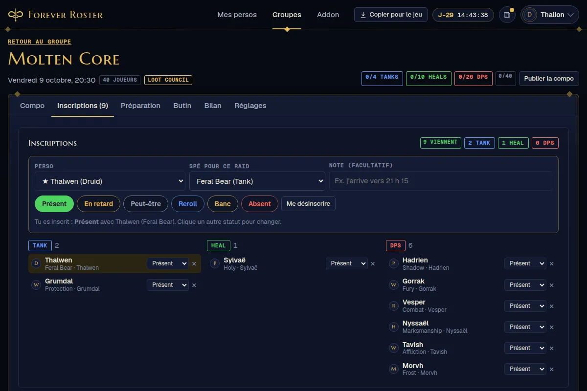587x391 pixels.
Task: Switch to the Bilan tab
Action: tap(213, 106)
